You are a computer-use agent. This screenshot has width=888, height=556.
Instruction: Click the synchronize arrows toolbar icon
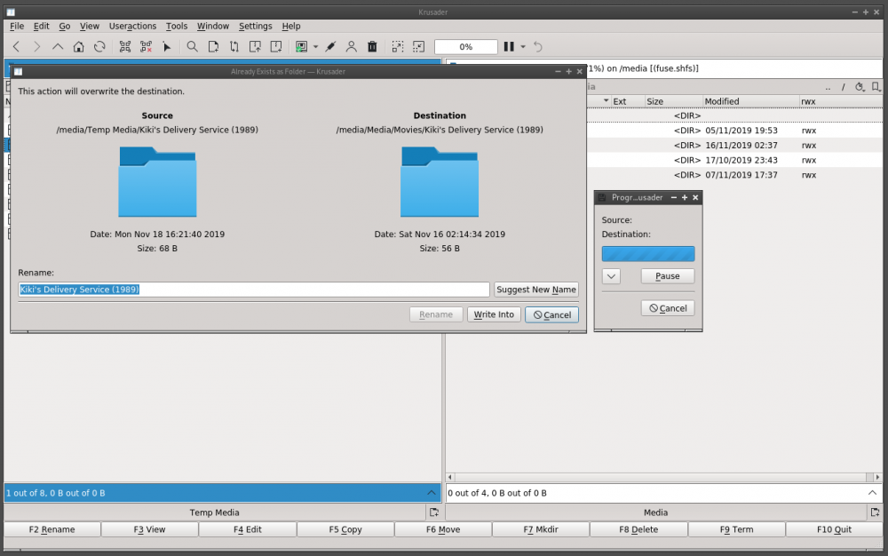point(234,46)
